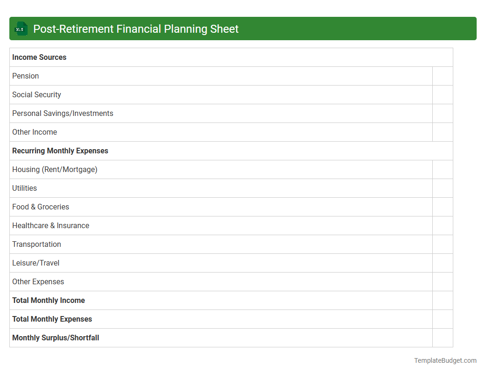The height and width of the screenshot is (374, 486).
Task: Select Housing (Rent/Mortgage) row
Action: (x=55, y=169)
